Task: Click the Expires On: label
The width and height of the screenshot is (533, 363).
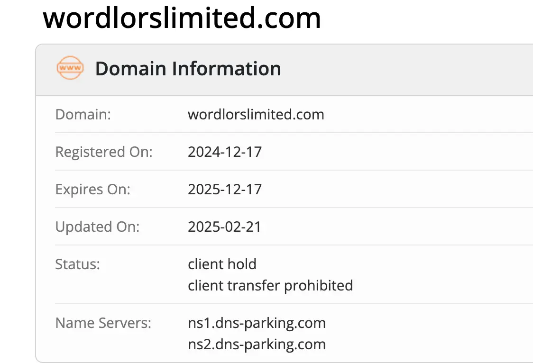Action: [x=92, y=190]
